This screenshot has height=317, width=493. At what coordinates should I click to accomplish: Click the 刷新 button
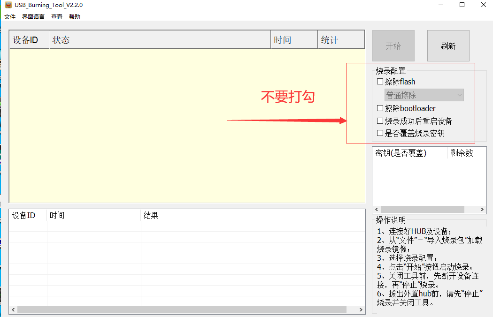pos(448,46)
